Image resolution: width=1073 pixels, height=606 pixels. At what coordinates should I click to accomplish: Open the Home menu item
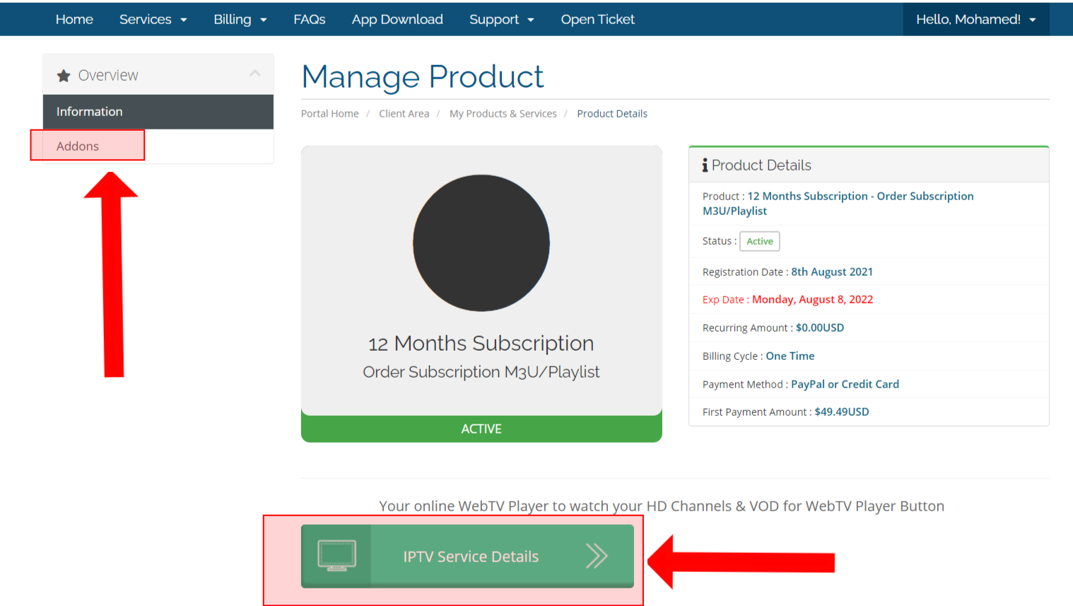click(74, 19)
